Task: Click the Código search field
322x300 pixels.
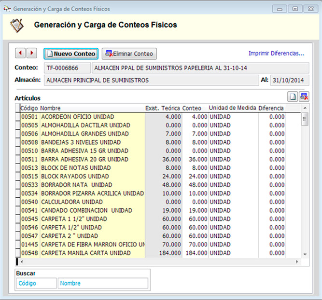Action: [x=36, y=284]
